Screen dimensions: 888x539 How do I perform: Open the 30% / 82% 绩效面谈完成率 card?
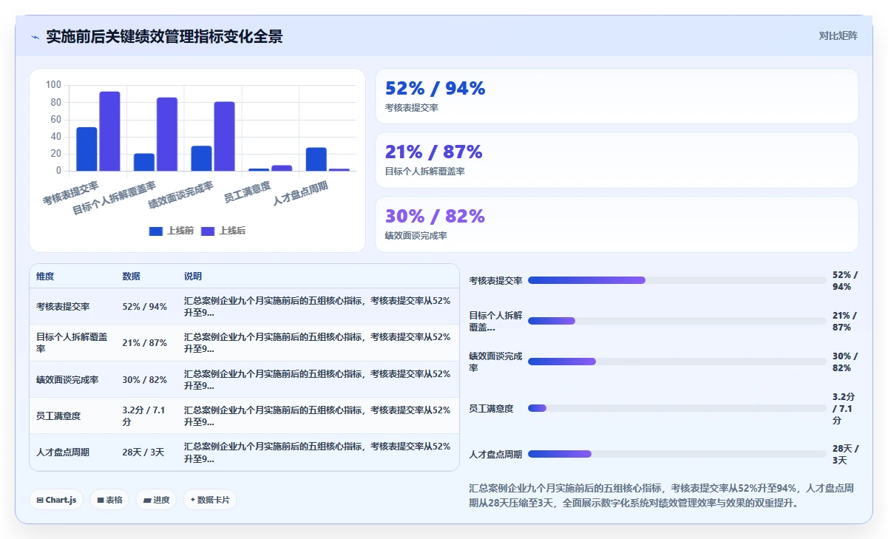point(617,224)
